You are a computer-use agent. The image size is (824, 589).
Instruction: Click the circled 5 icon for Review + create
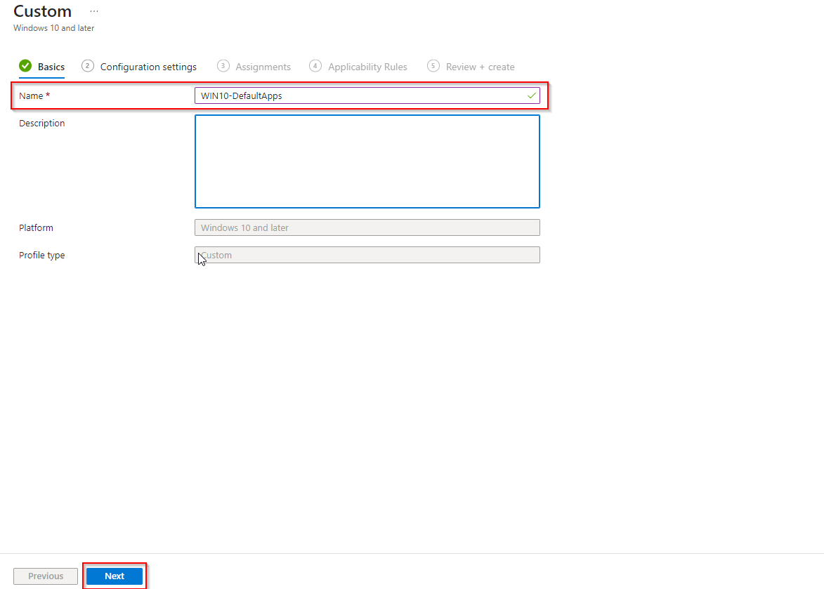pos(433,66)
